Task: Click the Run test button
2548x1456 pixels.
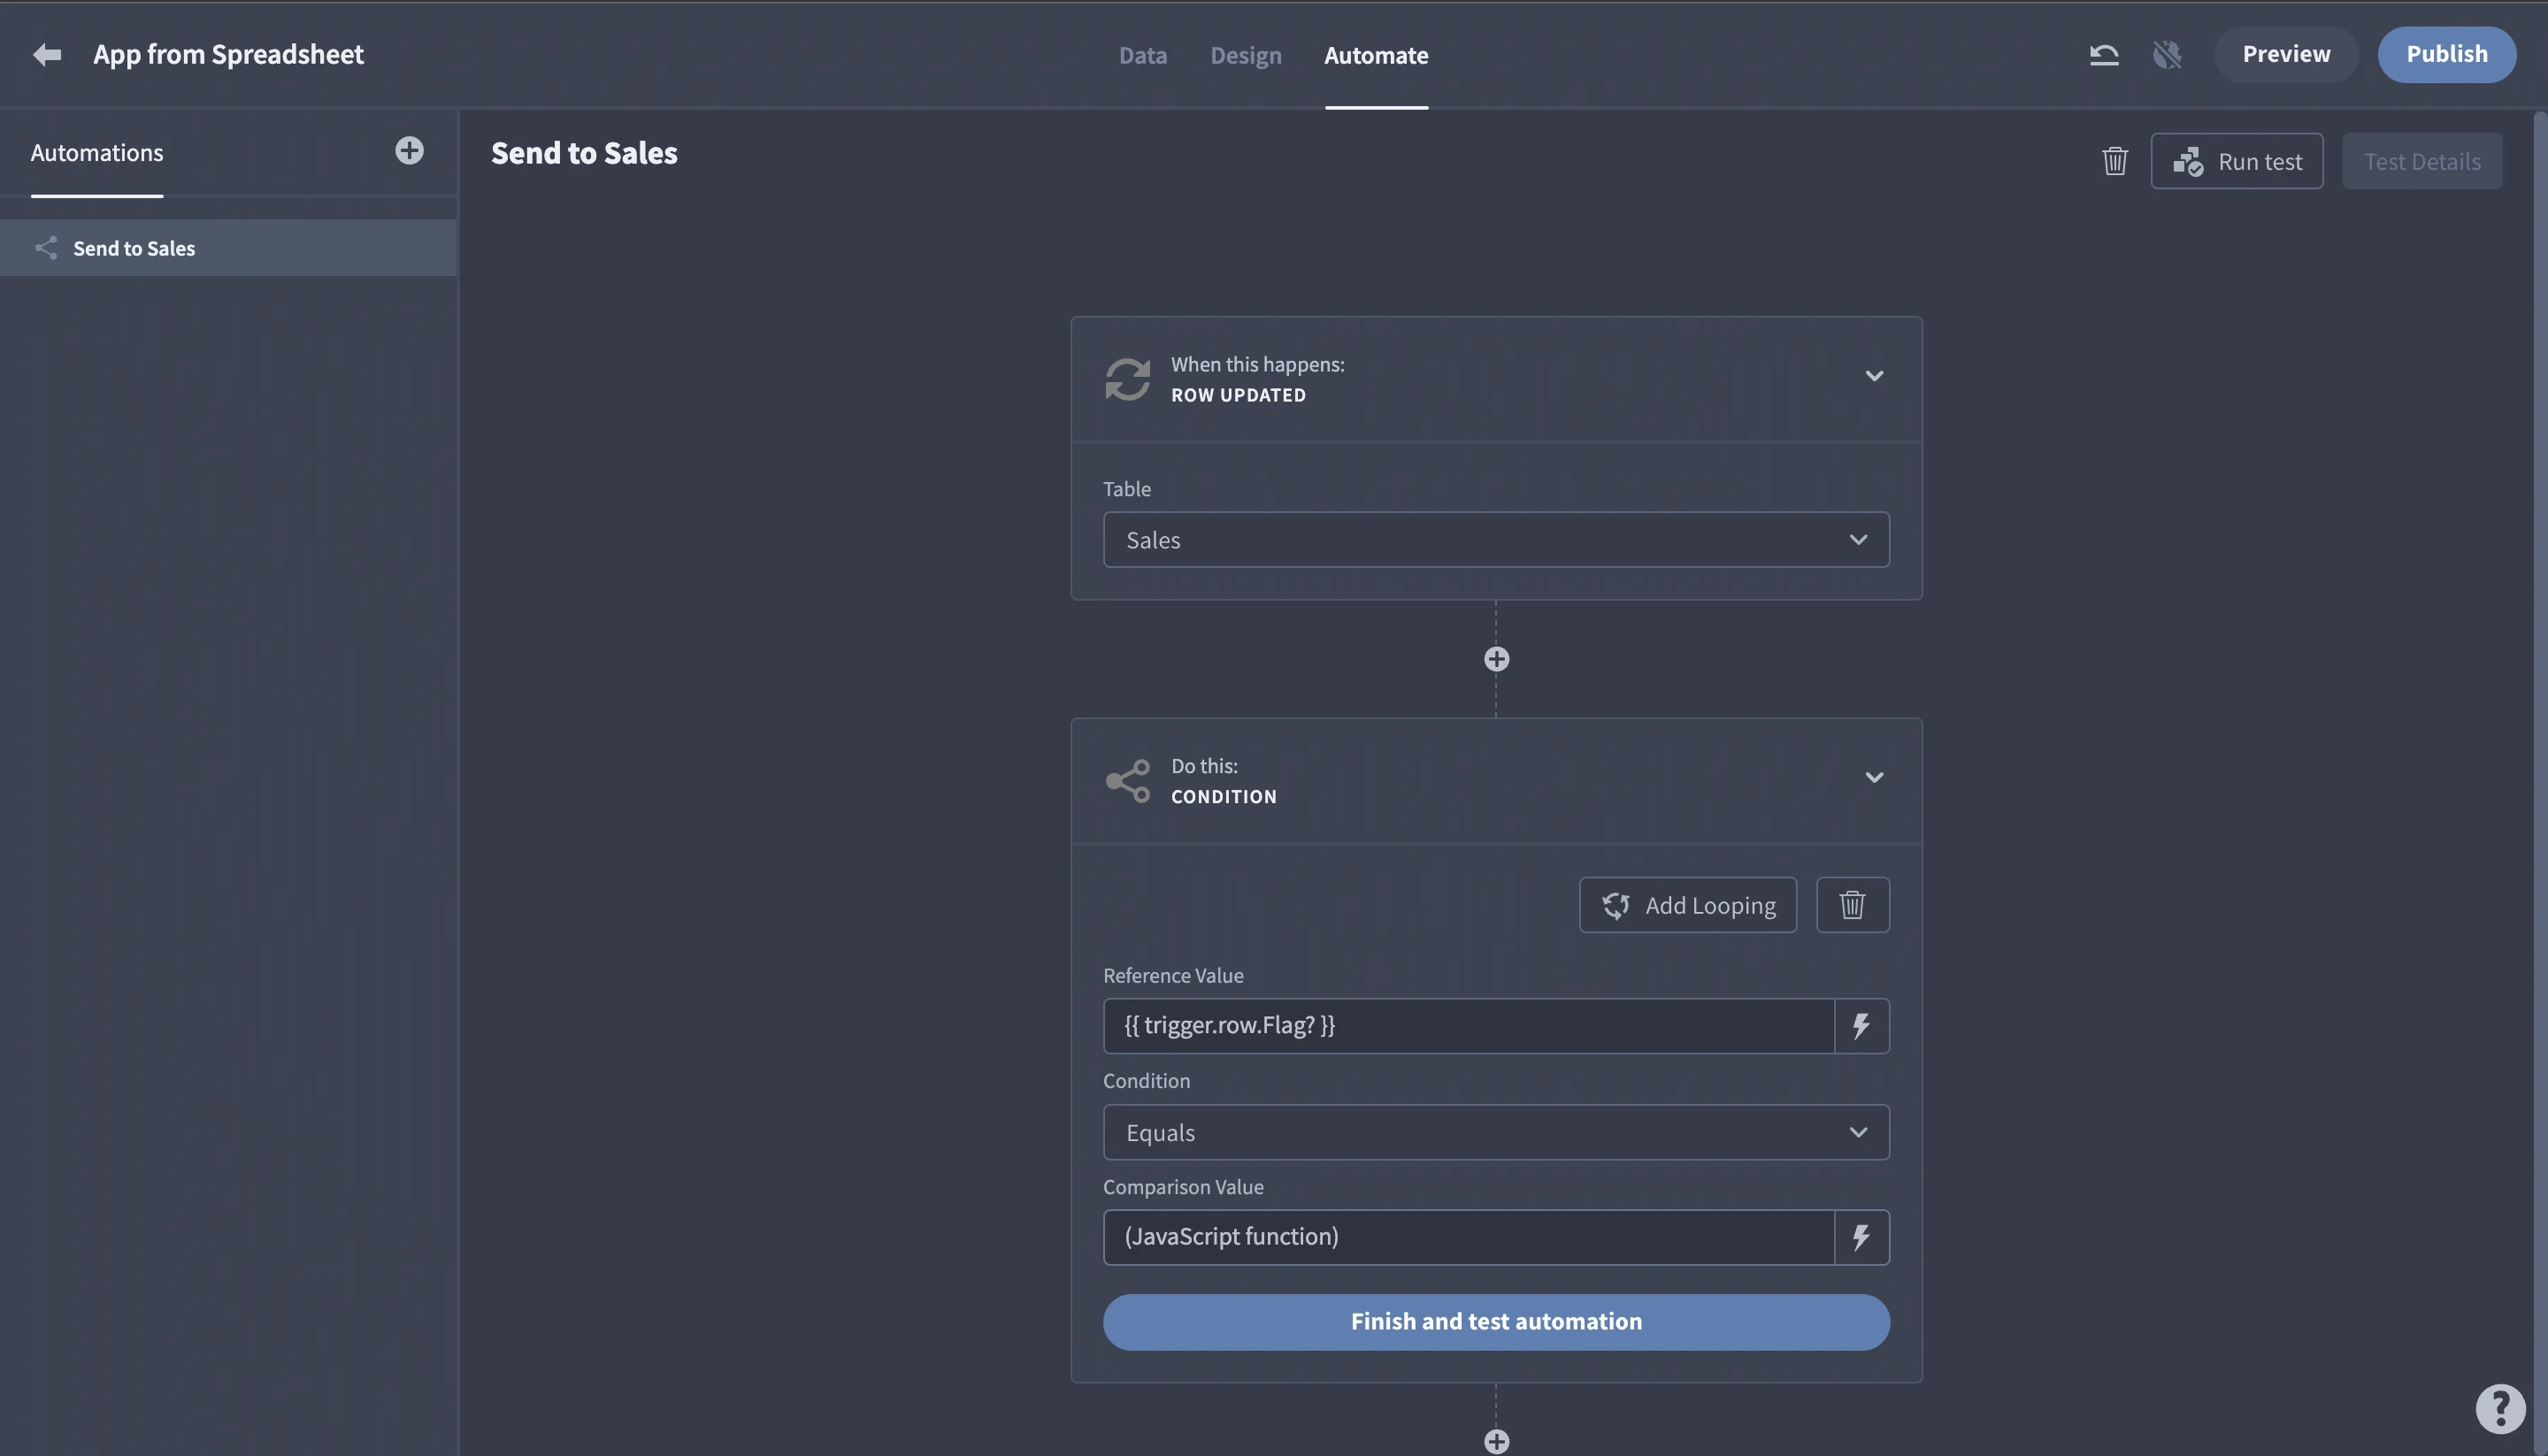Action: coord(2237,161)
